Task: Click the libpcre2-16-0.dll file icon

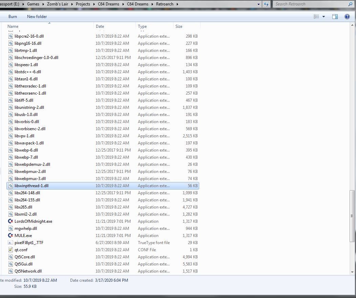Action: pos(11,36)
